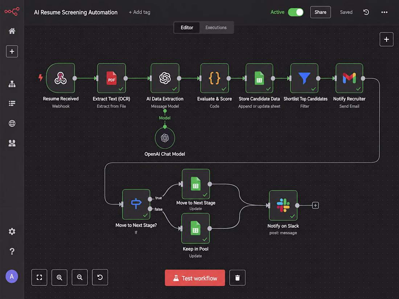Select the Resume Received webhook node
This screenshot has width=399, height=299.
click(61, 78)
